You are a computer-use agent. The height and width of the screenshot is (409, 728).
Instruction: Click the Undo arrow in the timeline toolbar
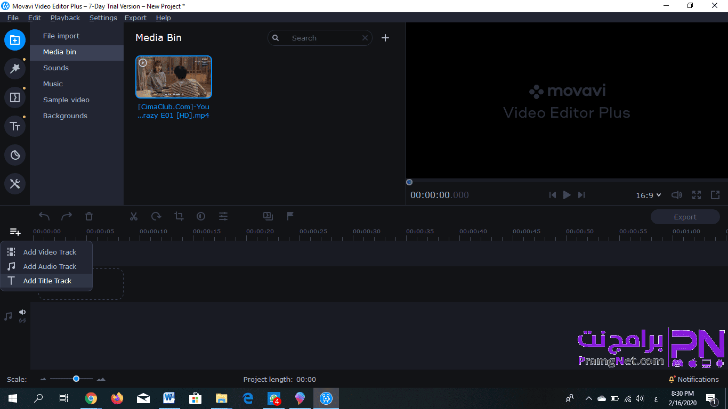click(44, 216)
